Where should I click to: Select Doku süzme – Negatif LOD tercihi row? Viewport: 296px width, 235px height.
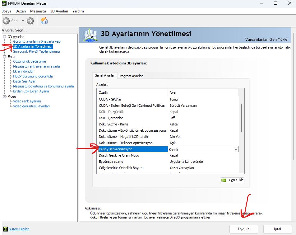168,137
